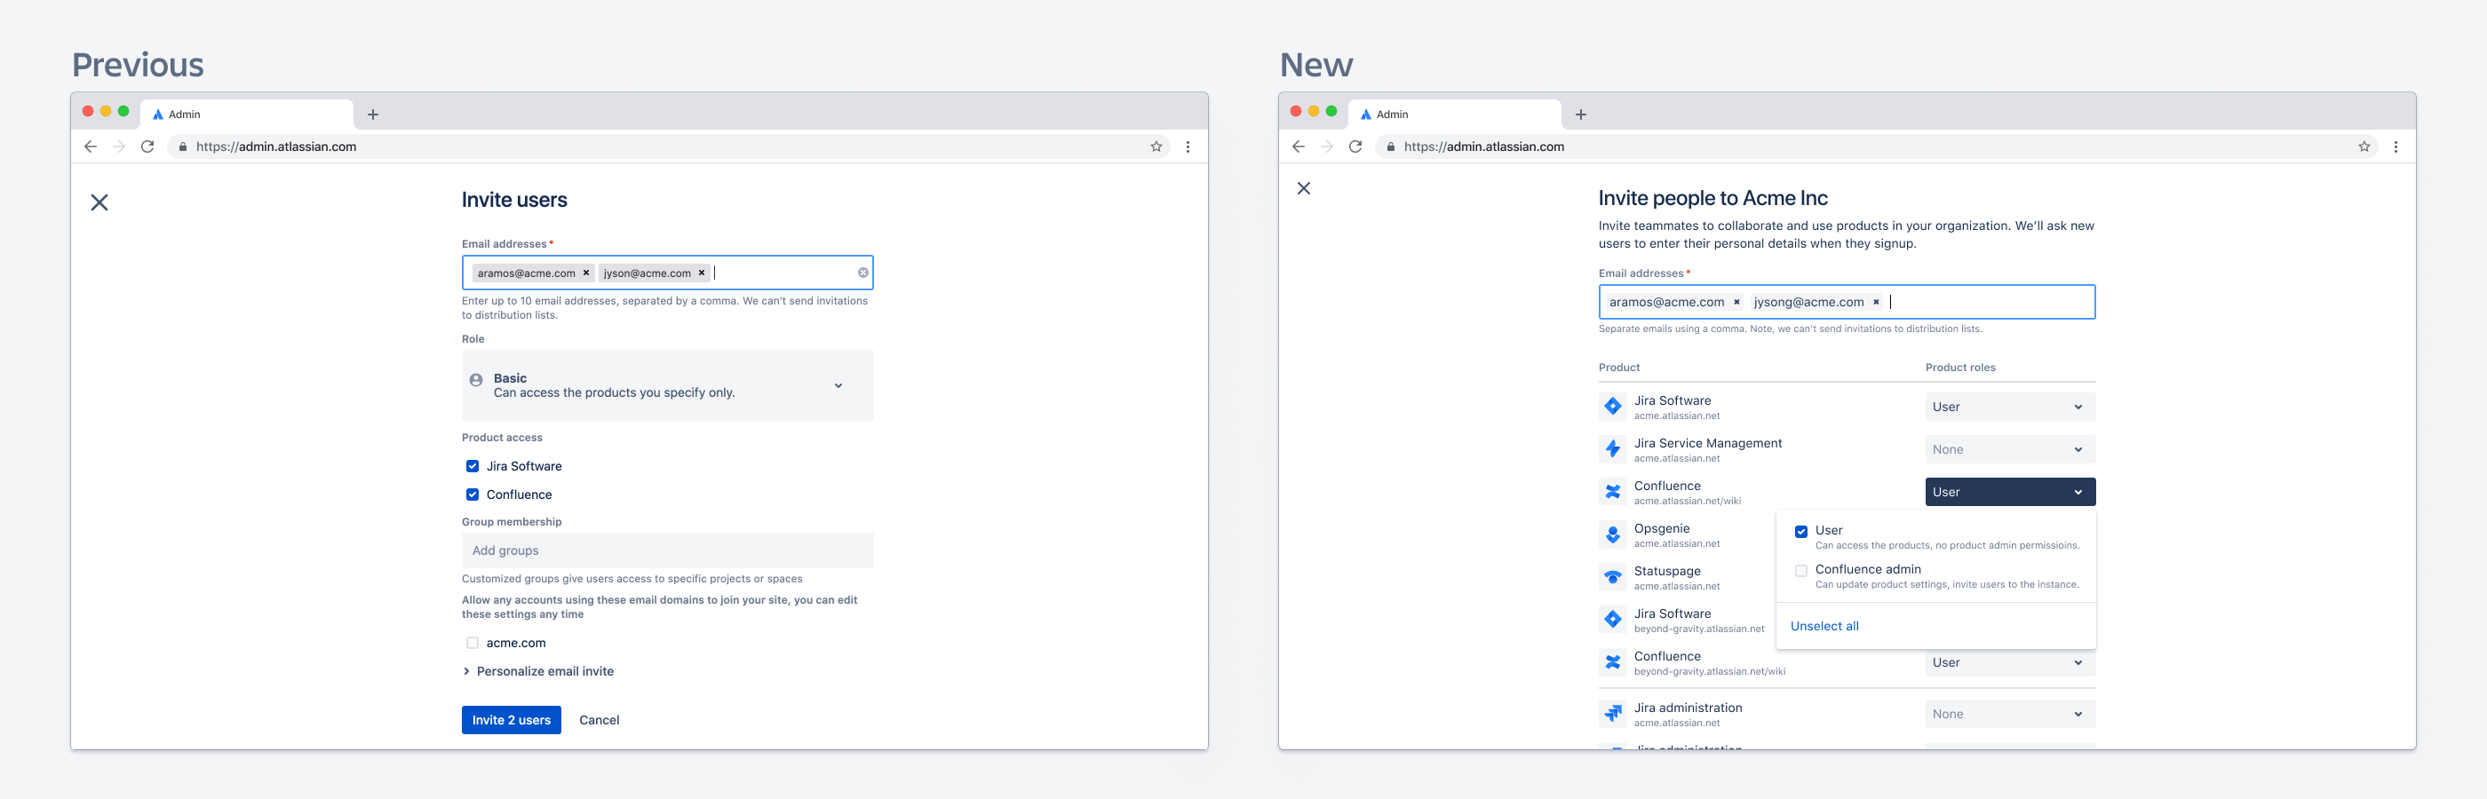Screen dimensions: 2487x799
Task: Select the Jira Software product icon
Action: 1611,406
